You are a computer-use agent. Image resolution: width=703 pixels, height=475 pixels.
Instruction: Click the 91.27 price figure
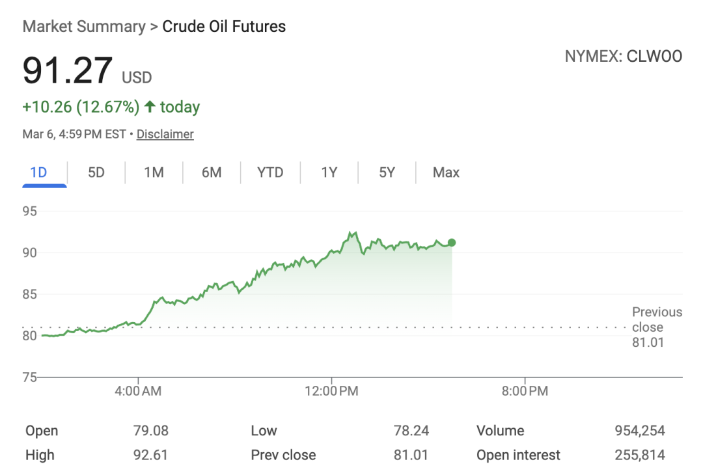coord(68,71)
